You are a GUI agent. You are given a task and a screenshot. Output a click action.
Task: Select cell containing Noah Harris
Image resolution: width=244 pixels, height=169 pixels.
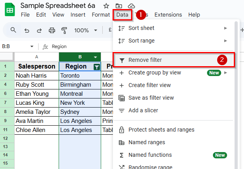(36, 76)
